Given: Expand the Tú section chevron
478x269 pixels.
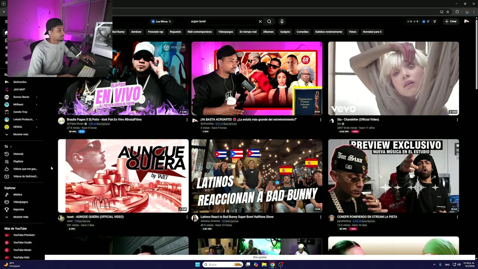Looking at the screenshot, I should click(x=11, y=146).
